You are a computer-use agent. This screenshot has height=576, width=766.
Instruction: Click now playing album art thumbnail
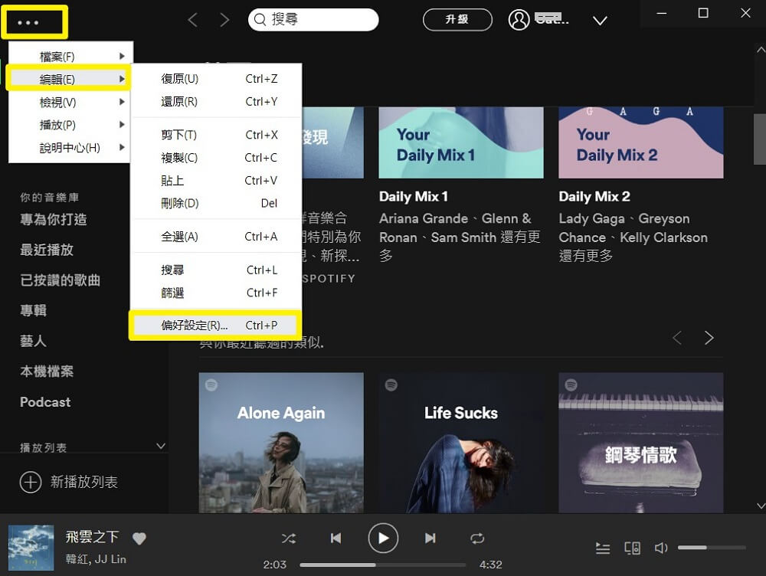(31, 548)
